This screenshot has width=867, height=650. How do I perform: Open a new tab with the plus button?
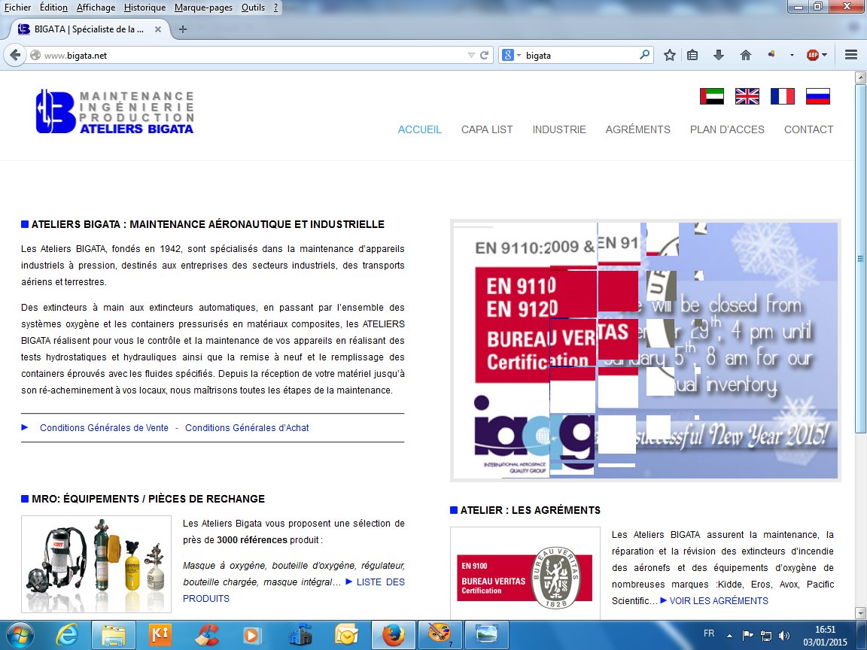coord(183,29)
